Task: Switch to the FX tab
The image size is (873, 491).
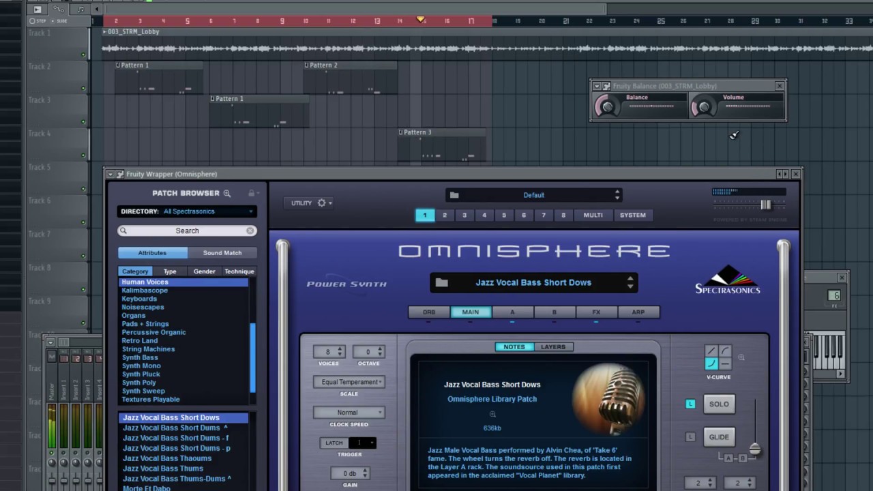Action: [596, 312]
